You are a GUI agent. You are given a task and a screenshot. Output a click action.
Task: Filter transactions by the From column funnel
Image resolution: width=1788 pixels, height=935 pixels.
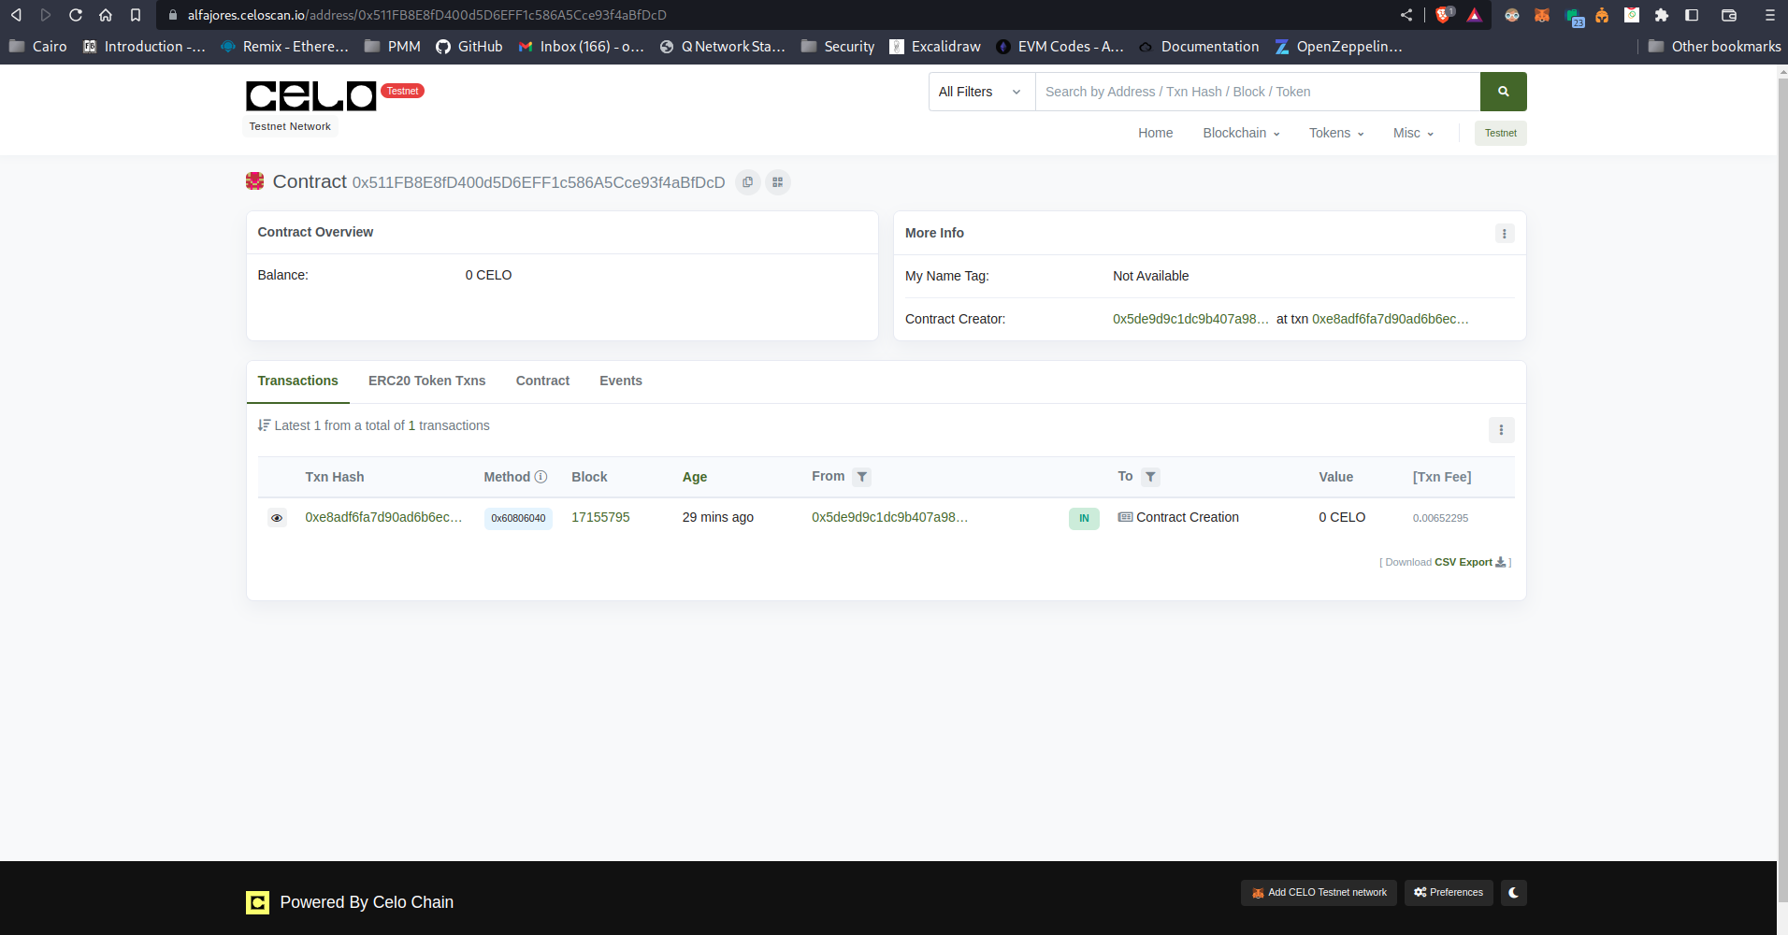tap(862, 477)
